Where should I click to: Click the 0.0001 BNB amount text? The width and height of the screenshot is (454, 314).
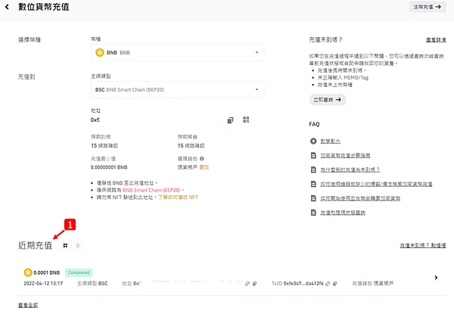(47, 272)
